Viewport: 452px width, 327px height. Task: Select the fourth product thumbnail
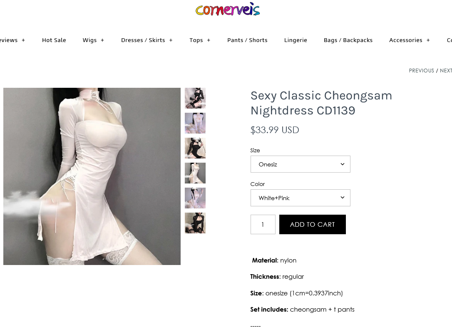[195, 173]
